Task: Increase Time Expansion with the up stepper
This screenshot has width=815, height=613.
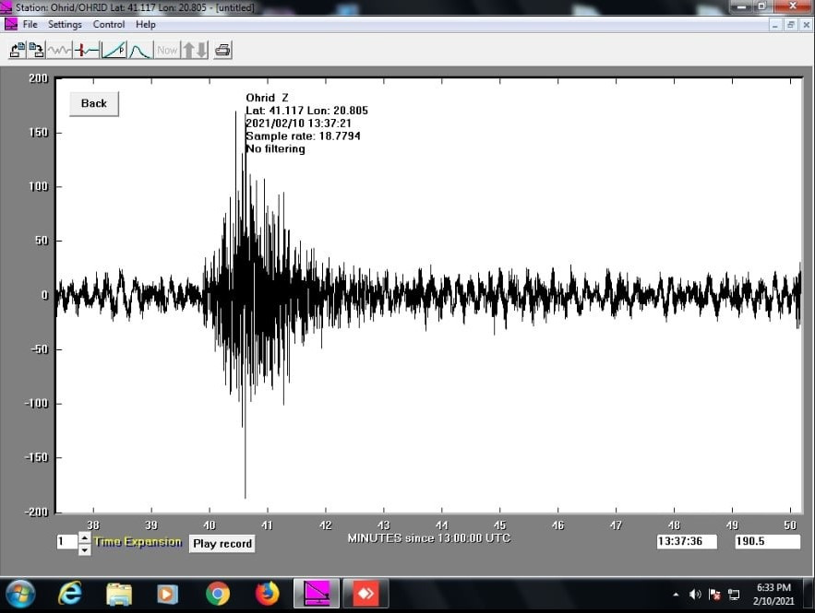Action: (84, 536)
